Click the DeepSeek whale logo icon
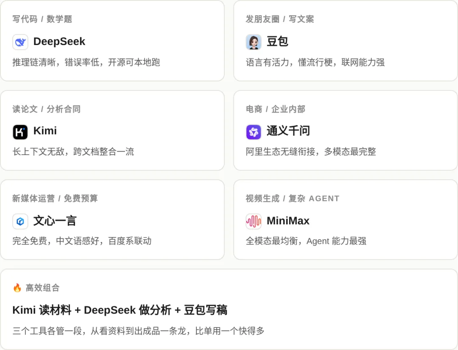This screenshot has width=458, height=350. (x=20, y=42)
